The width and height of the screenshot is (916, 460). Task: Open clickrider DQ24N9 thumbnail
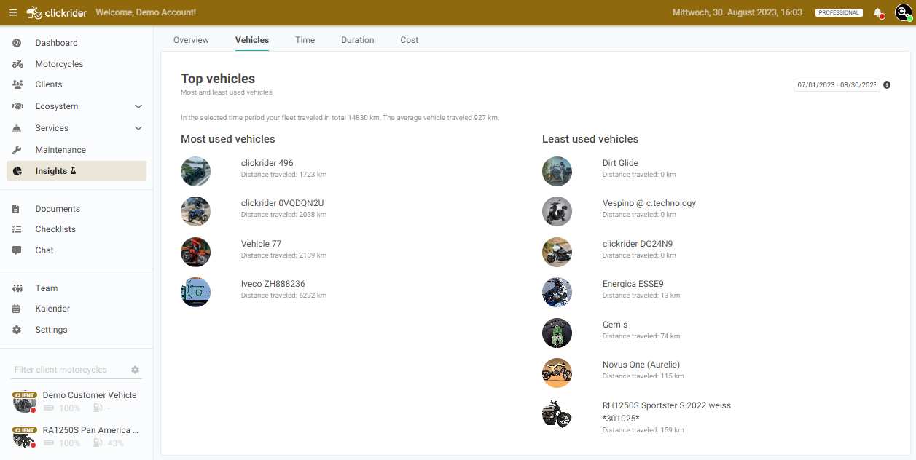(x=557, y=252)
